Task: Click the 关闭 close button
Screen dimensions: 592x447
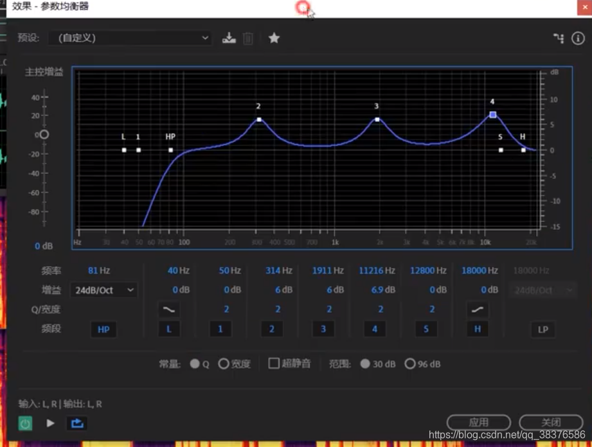Action: (x=551, y=422)
